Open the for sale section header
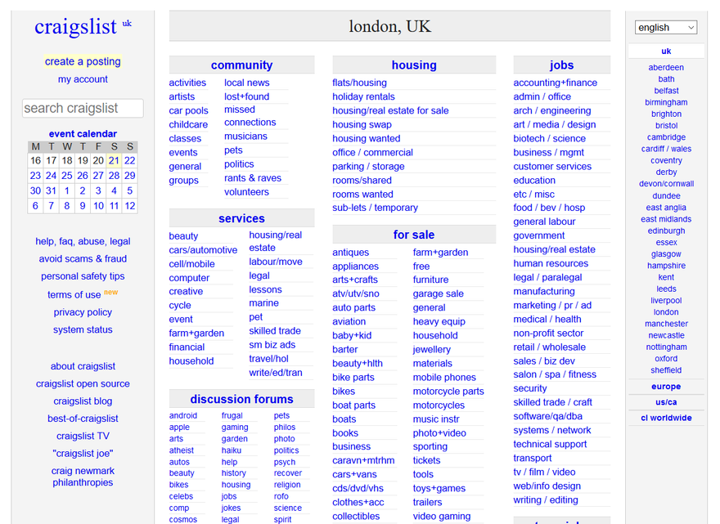Screen dimensions: 720x524 pos(414,235)
